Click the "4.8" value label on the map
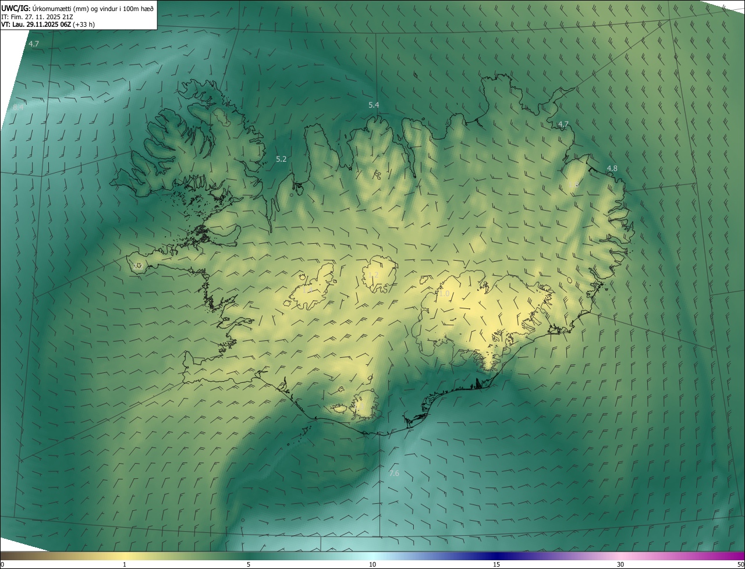The width and height of the screenshot is (745, 569). click(612, 169)
